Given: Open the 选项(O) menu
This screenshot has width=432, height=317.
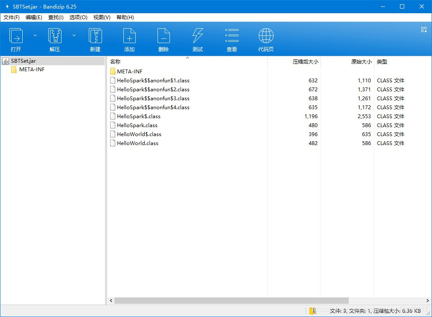Looking at the screenshot, I should [78, 17].
